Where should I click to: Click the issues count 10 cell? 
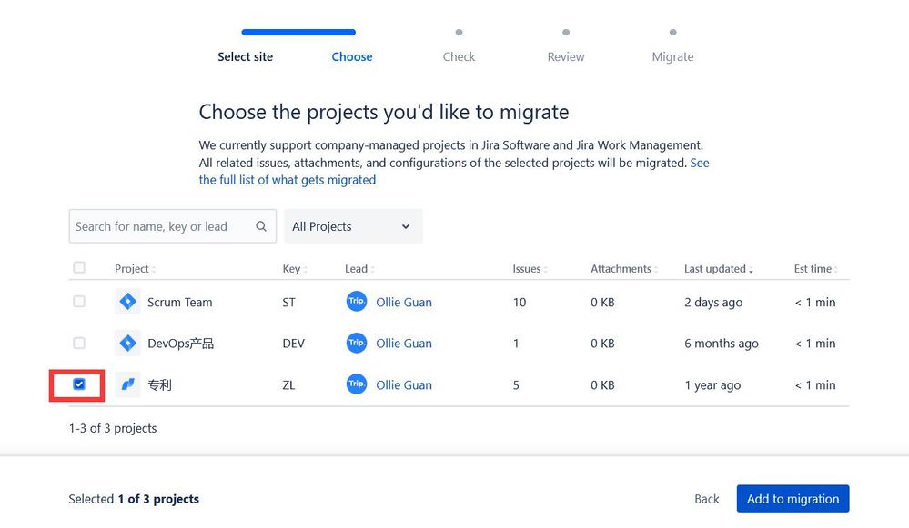coord(520,303)
